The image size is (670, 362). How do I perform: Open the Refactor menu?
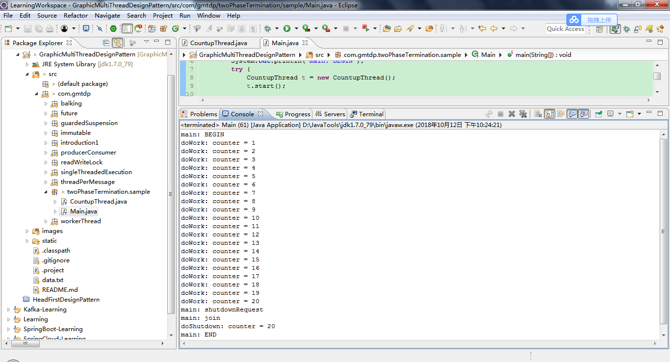[x=76, y=16]
